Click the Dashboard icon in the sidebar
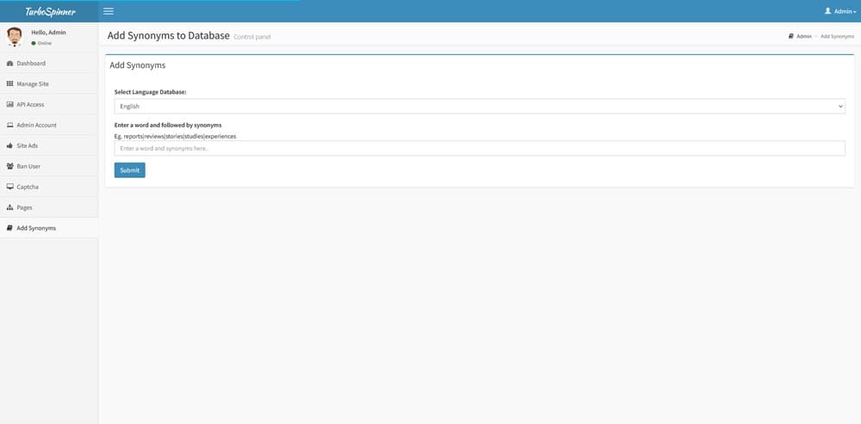 [9, 64]
